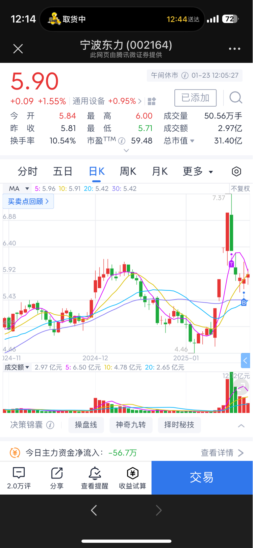Open the chart settings hexagon icon
The image size is (253, 548).
click(236, 171)
